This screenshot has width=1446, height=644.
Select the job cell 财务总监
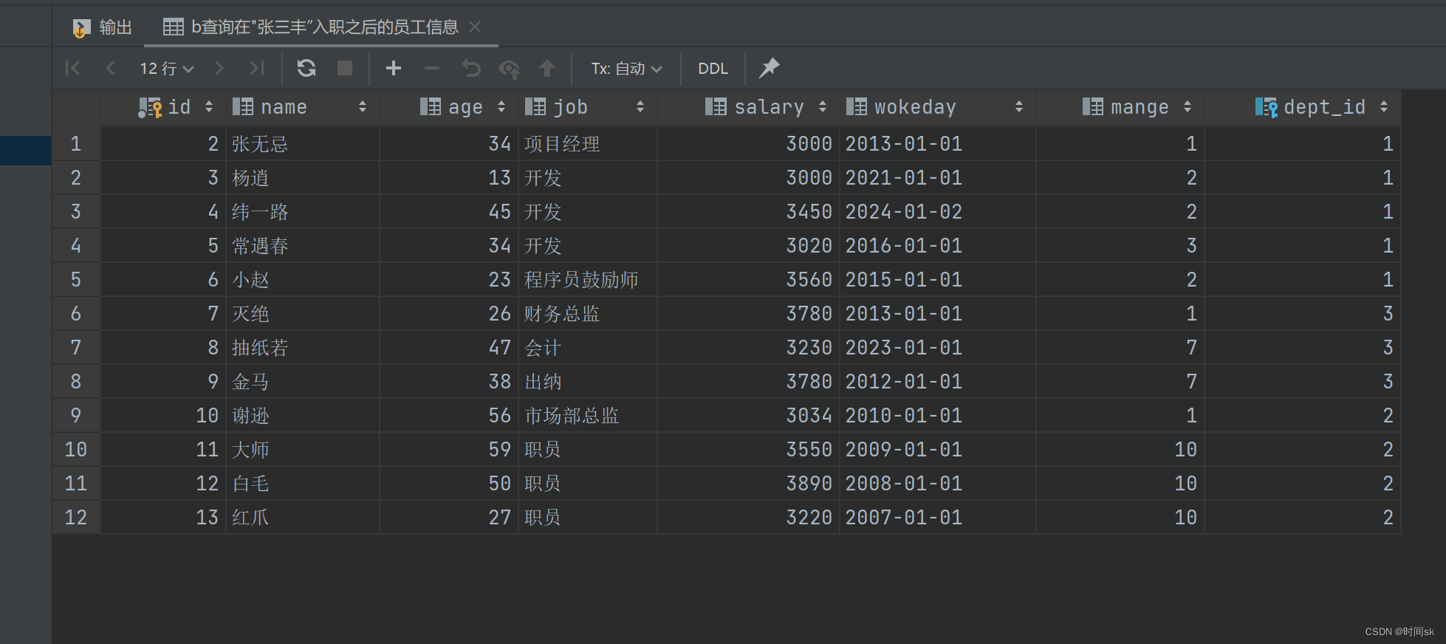[x=588, y=314]
